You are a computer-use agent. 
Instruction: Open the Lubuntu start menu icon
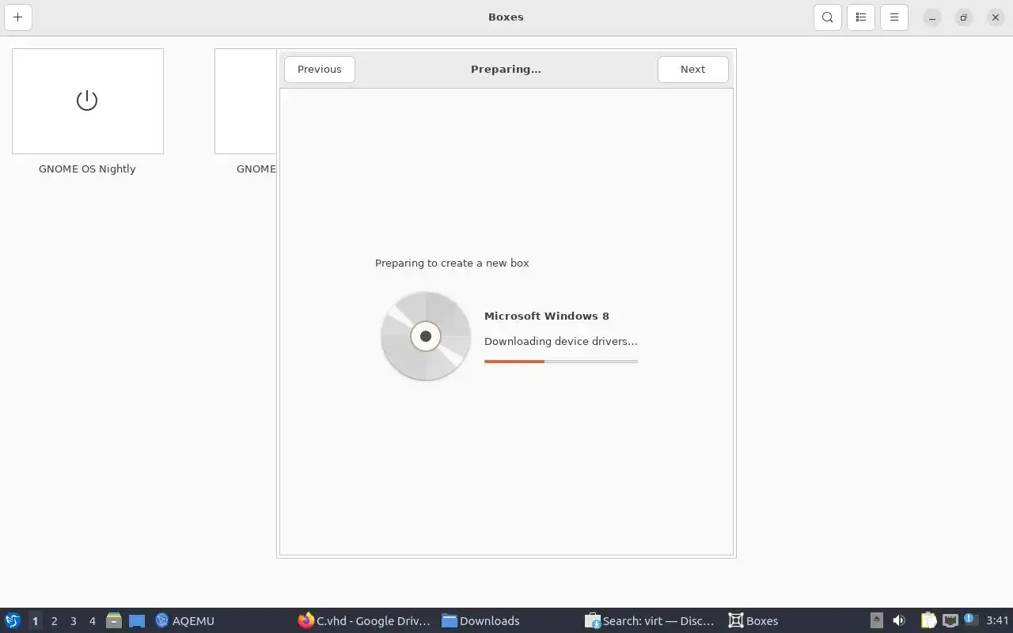click(13, 620)
